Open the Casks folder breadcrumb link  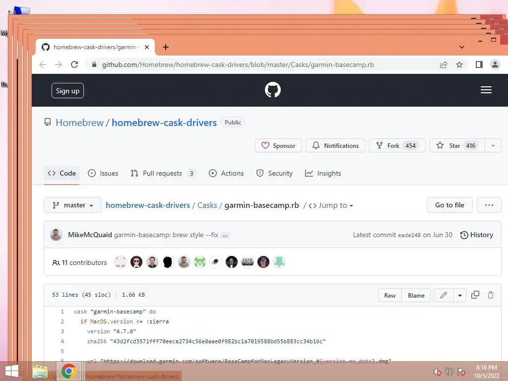point(207,205)
